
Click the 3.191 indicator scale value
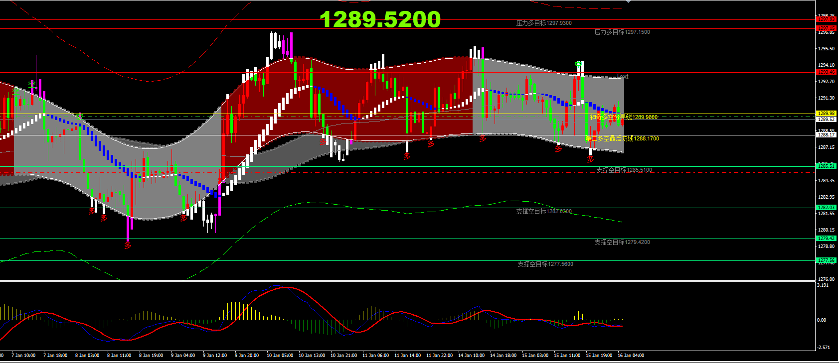(823, 285)
